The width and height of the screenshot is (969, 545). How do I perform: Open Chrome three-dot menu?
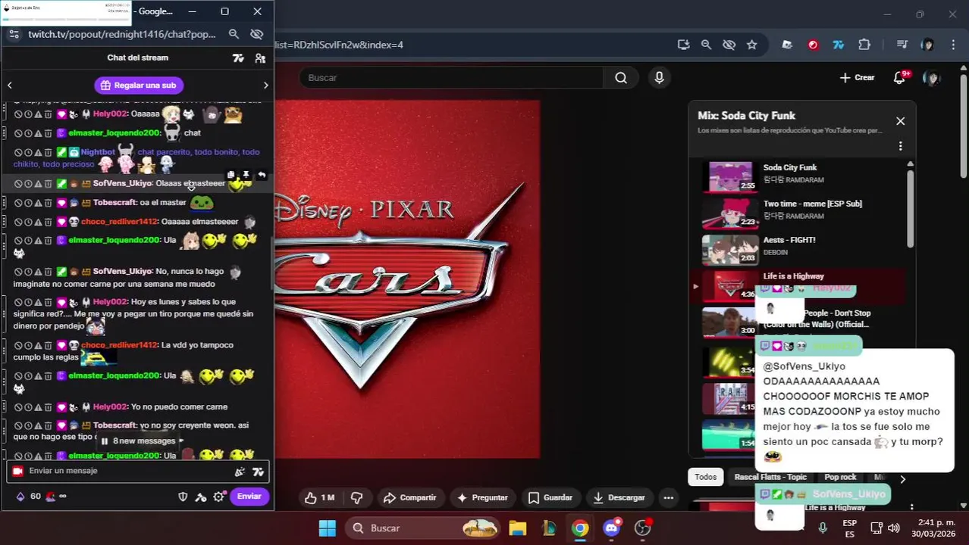click(953, 45)
